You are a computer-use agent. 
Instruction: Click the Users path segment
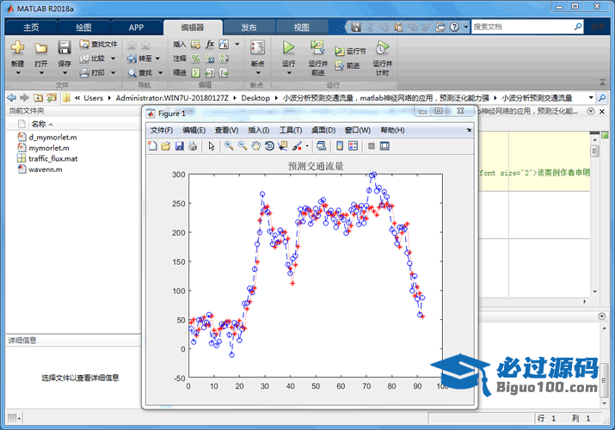tap(94, 98)
